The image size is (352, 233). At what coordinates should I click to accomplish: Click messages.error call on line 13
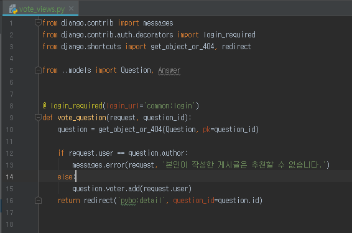[x=98, y=165]
